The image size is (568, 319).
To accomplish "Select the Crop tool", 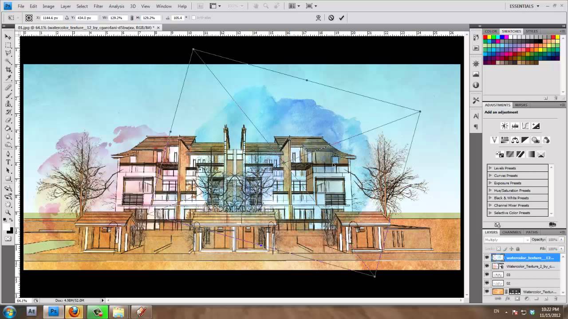I will pyautogui.click(x=8, y=70).
